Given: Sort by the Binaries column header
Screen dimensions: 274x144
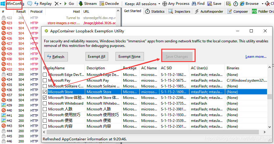Looking at the screenshot, I should click(x=246, y=68).
